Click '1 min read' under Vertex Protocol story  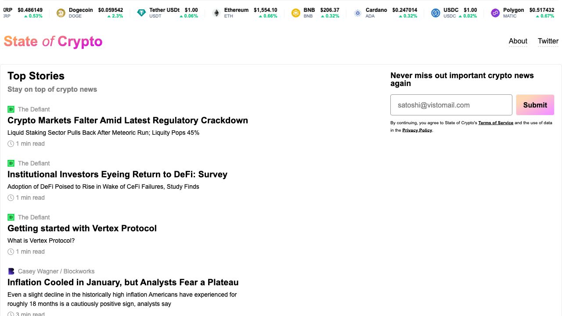click(x=30, y=251)
